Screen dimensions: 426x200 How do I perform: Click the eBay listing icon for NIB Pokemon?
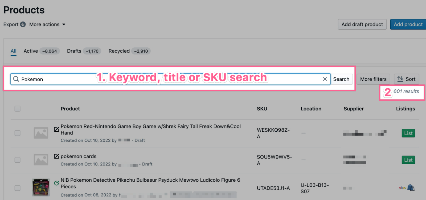click(x=402, y=187)
